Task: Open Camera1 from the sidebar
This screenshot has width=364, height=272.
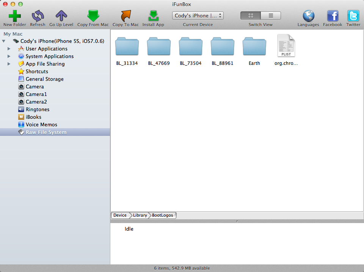Action: (x=36, y=94)
